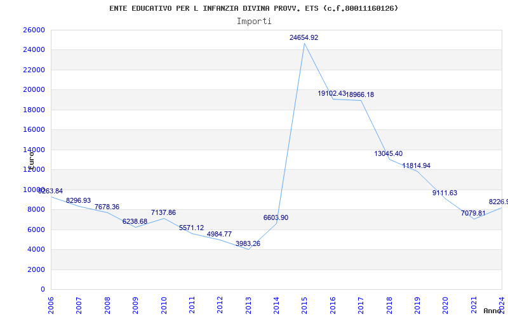Click the 26000 y-axis tick label
The image size is (508, 317).
click(x=34, y=30)
